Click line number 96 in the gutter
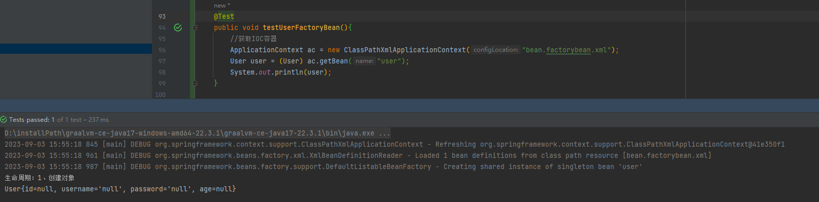Image resolution: width=819 pixels, height=202 pixels. pyautogui.click(x=162, y=50)
